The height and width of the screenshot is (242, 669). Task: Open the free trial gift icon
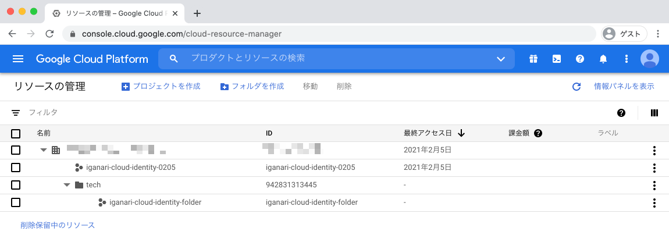533,59
